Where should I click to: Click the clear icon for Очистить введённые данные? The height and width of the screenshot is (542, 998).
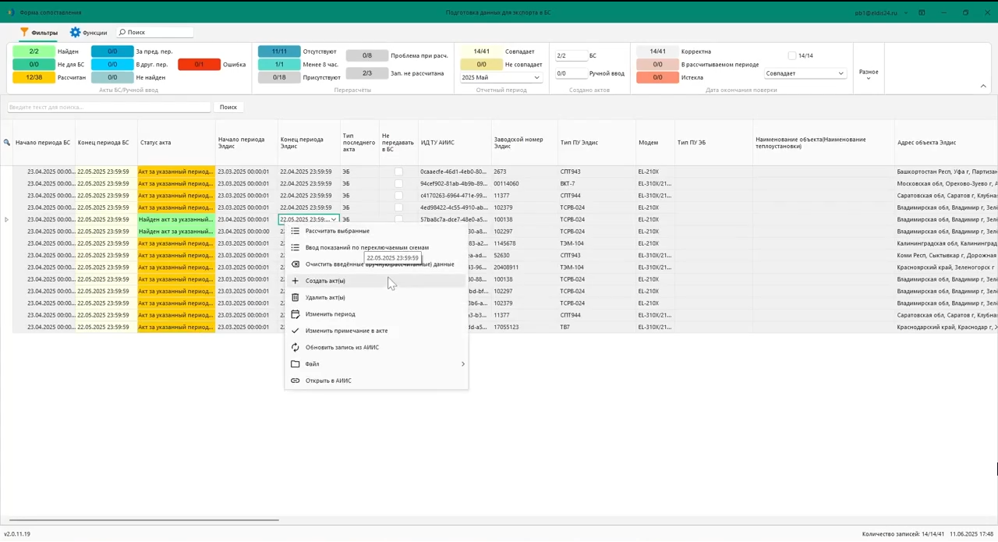(x=296, y=264)
